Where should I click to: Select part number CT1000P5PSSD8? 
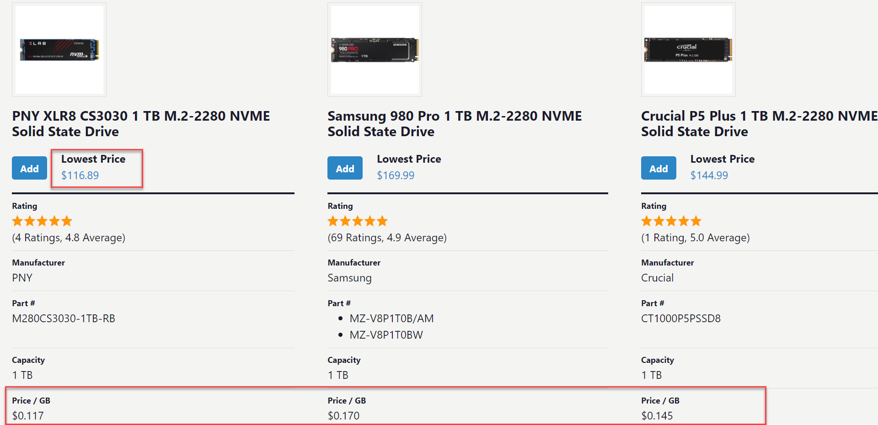point(681,319)
